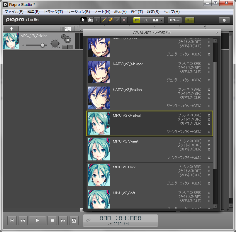This screenshot has width=236, height=232.
Task: Open the 設定(S) menu
Action: [x=153, y=12]
